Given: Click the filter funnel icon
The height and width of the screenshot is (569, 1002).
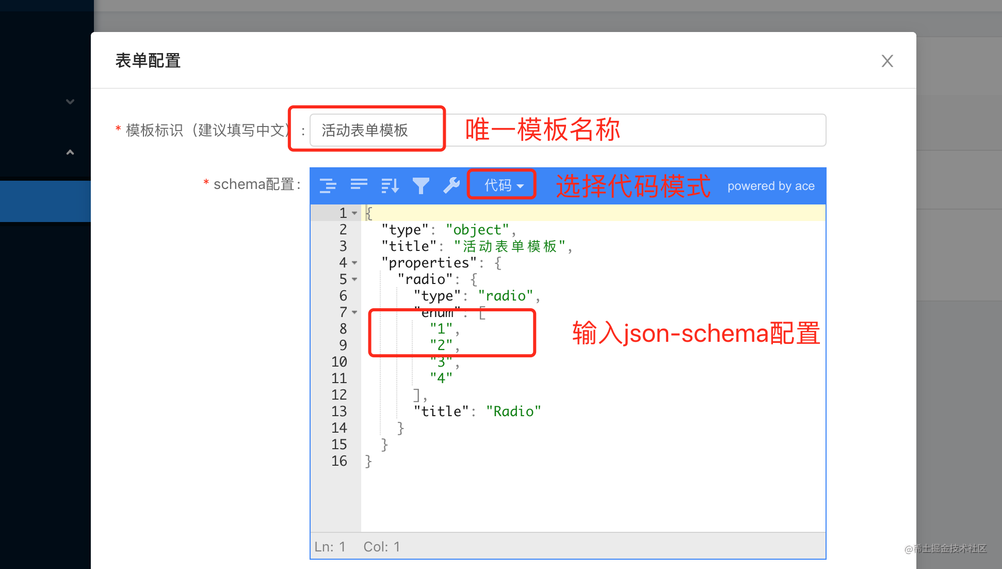Looking at the screenshot, I should pos(421,185).
